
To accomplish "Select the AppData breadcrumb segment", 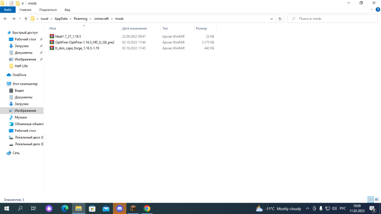I will [61, 19].
